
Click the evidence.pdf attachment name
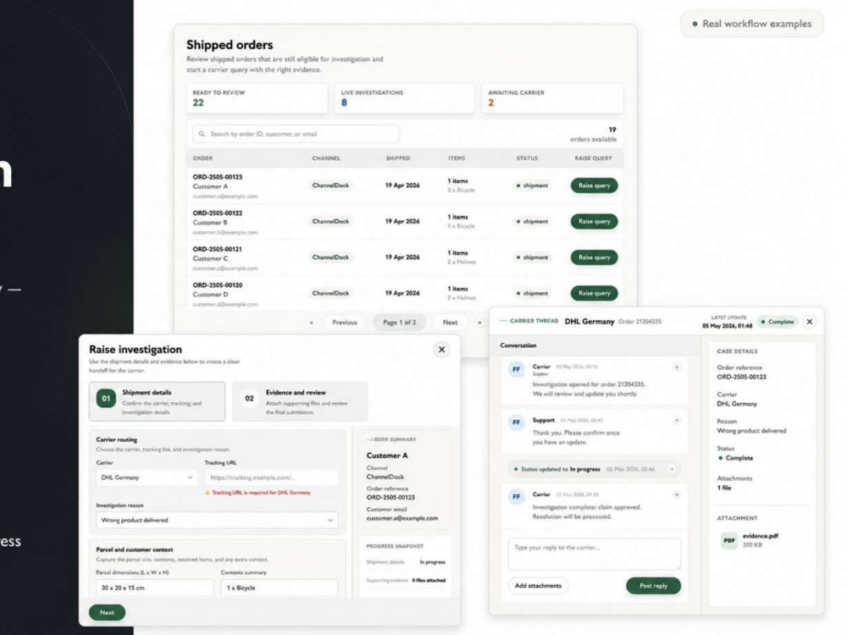(x=760, y=536)
